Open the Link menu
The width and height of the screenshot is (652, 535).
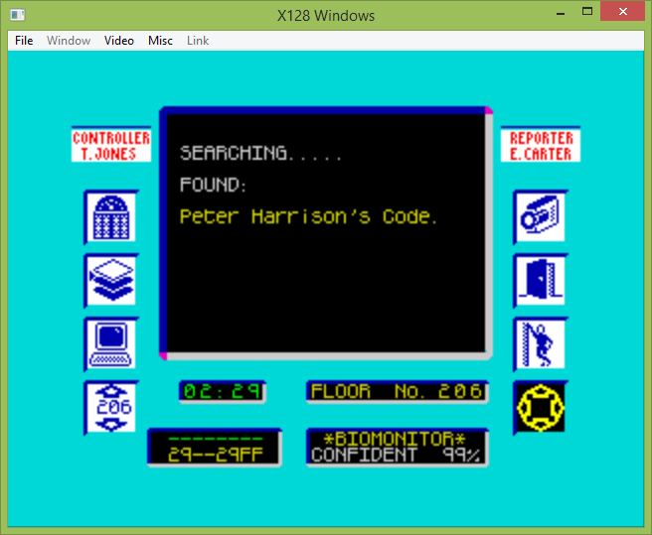tap(198, 41)
